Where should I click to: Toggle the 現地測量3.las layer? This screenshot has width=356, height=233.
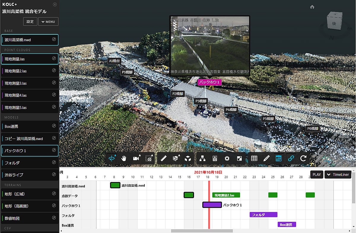coord(30,83)
